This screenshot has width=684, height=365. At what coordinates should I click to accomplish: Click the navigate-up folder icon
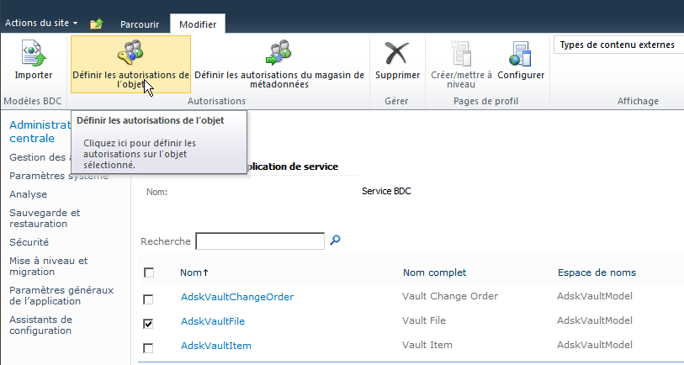coord(96,24)
